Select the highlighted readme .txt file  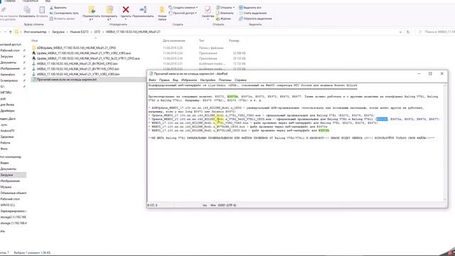(66, 80)
